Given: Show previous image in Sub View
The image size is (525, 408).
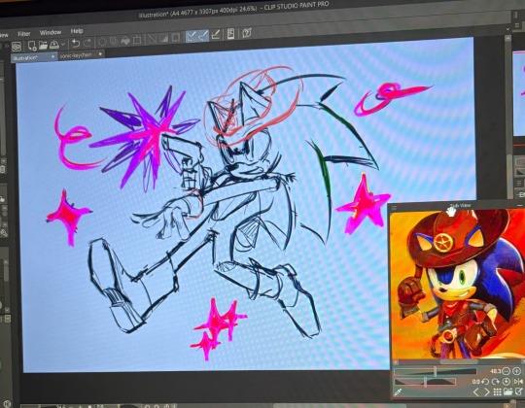Looking at the screenshot, I should 476,391.
